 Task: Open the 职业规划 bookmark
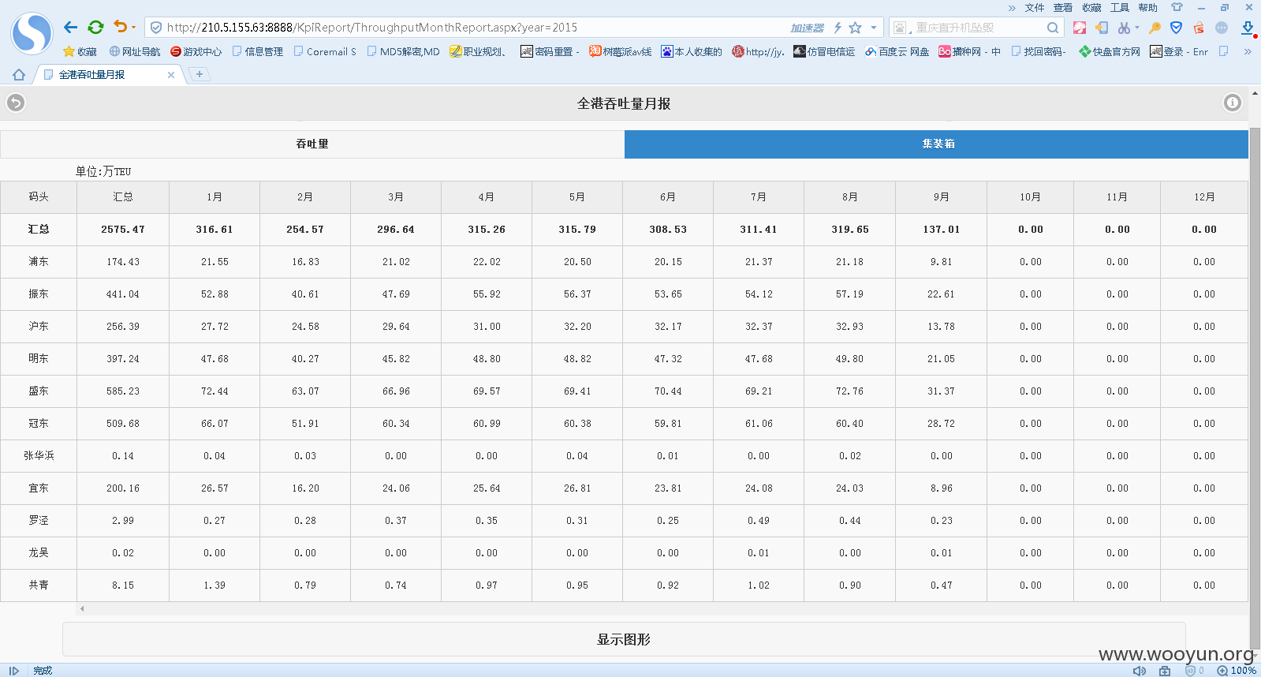click(x=478, y=52)
